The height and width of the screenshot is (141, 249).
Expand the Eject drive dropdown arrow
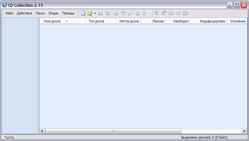(x=189, y=13)
